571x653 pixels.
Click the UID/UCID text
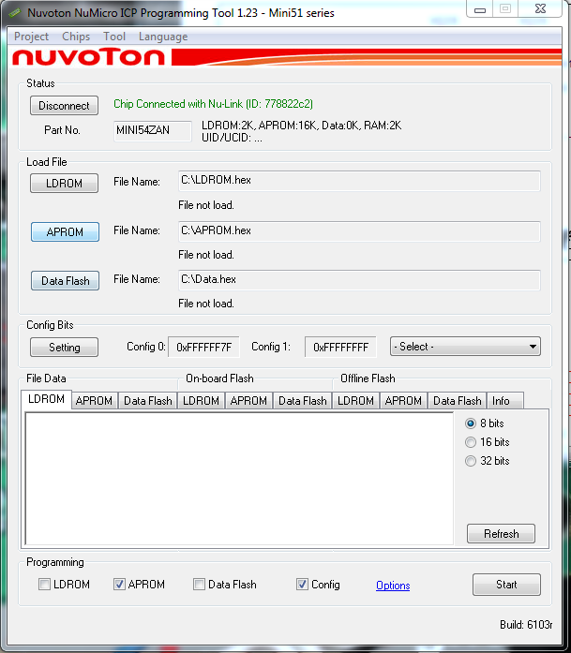232,138
